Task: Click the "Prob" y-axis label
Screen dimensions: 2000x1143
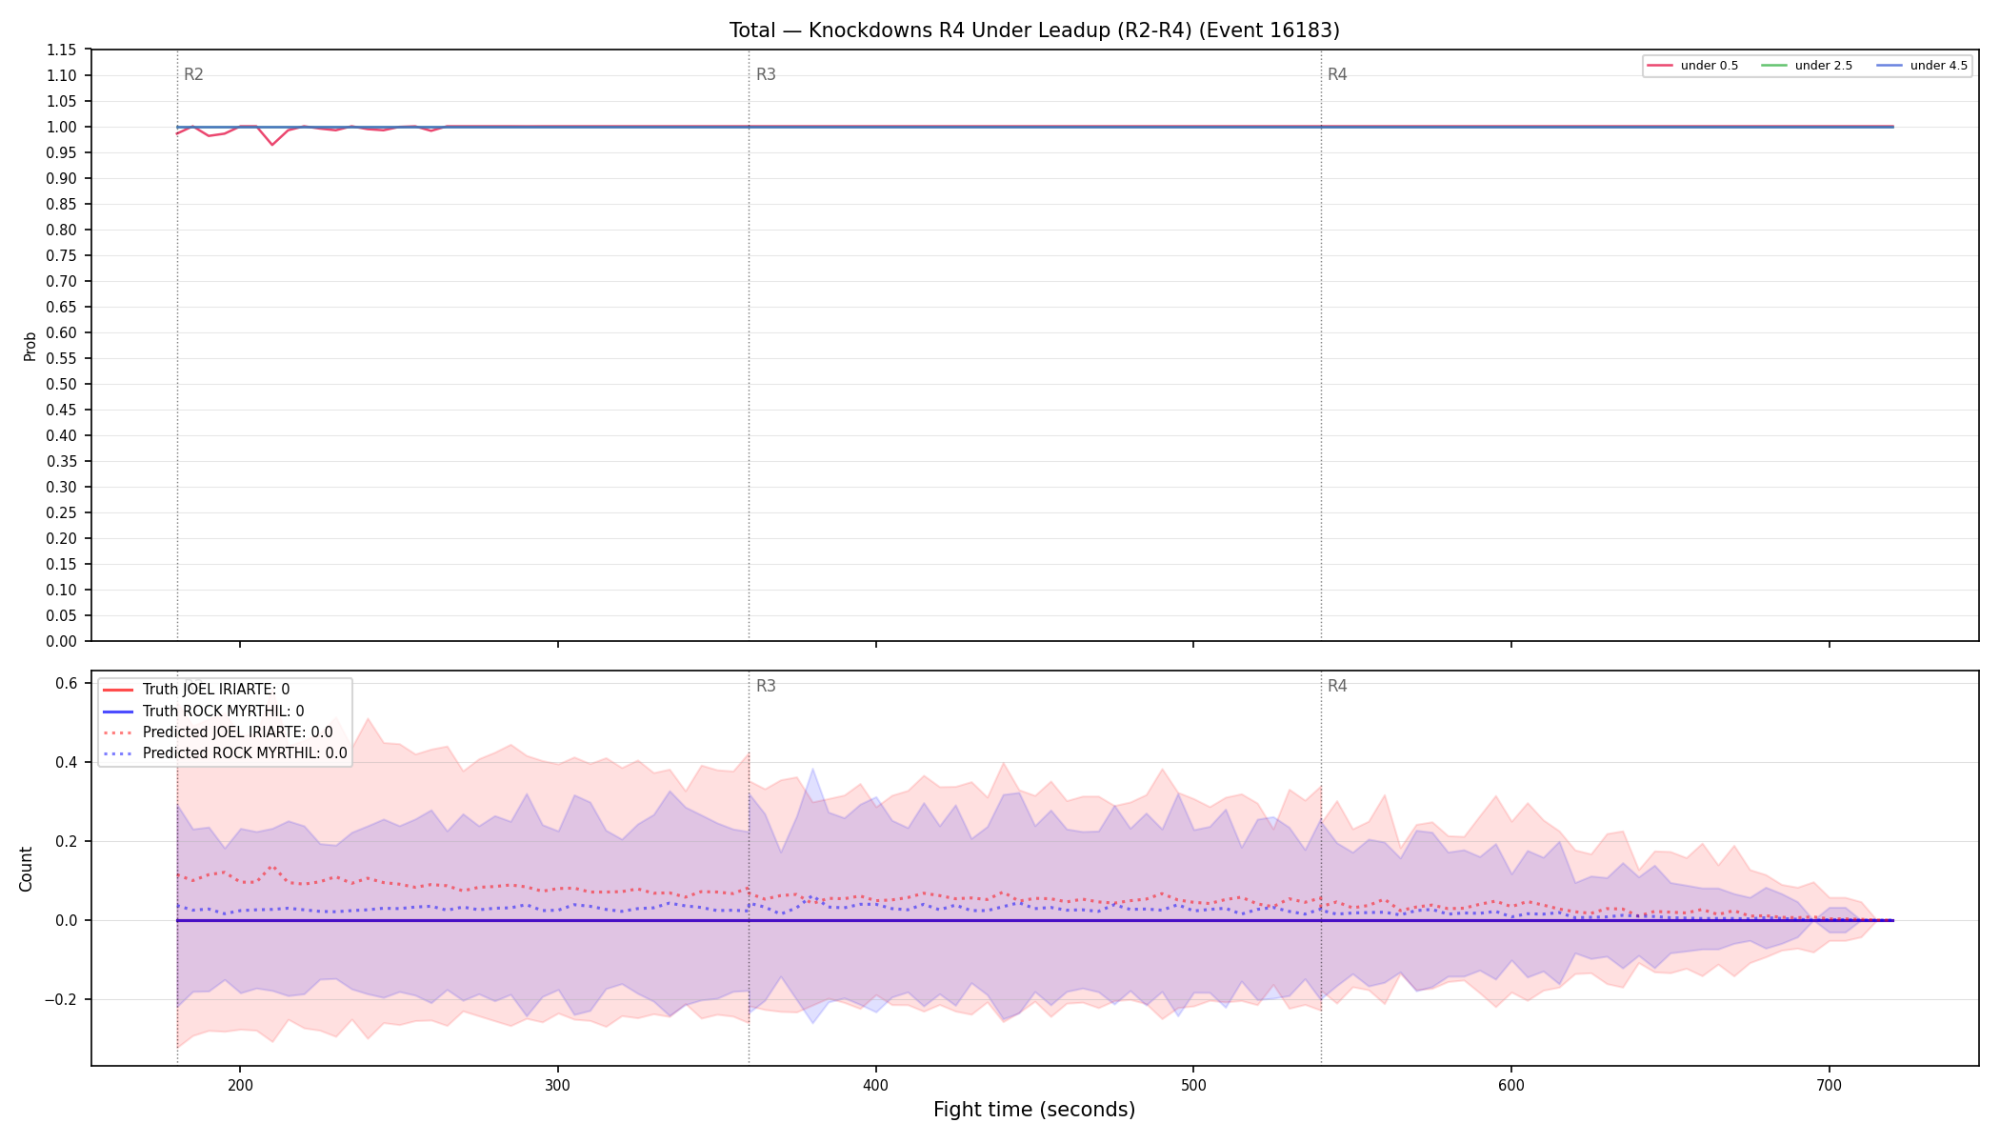Action: point(30,346)
